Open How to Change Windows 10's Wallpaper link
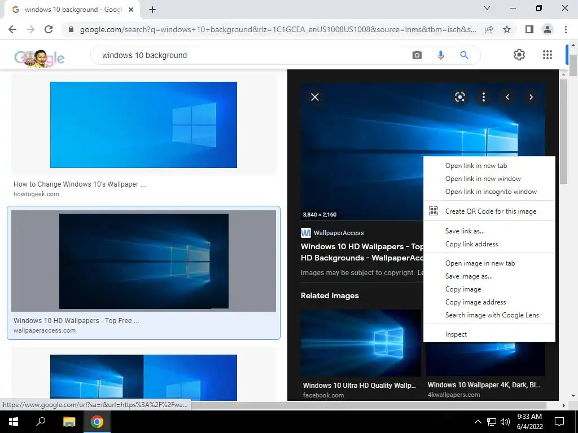This screenshot has height=433, width=578. (80, 184)
